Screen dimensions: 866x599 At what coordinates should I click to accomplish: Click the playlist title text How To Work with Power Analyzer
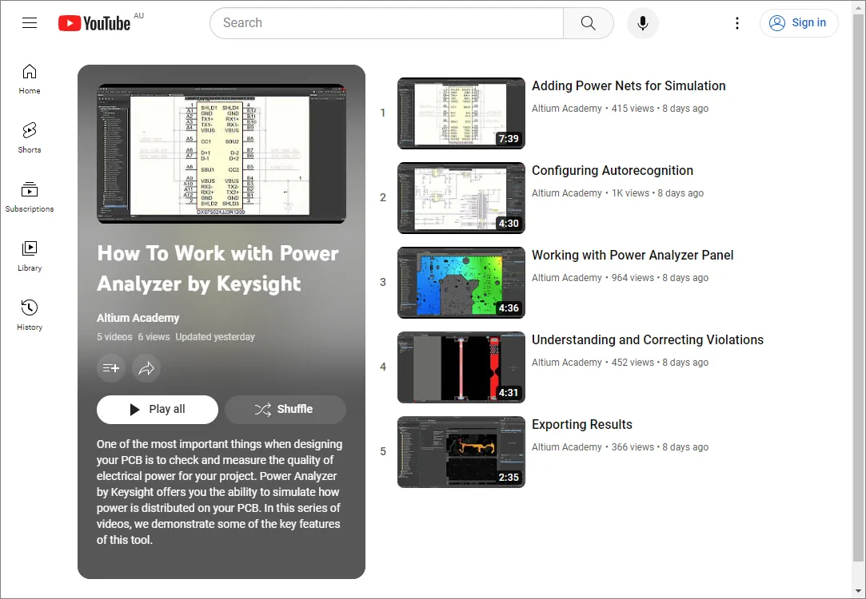point(217,268)
